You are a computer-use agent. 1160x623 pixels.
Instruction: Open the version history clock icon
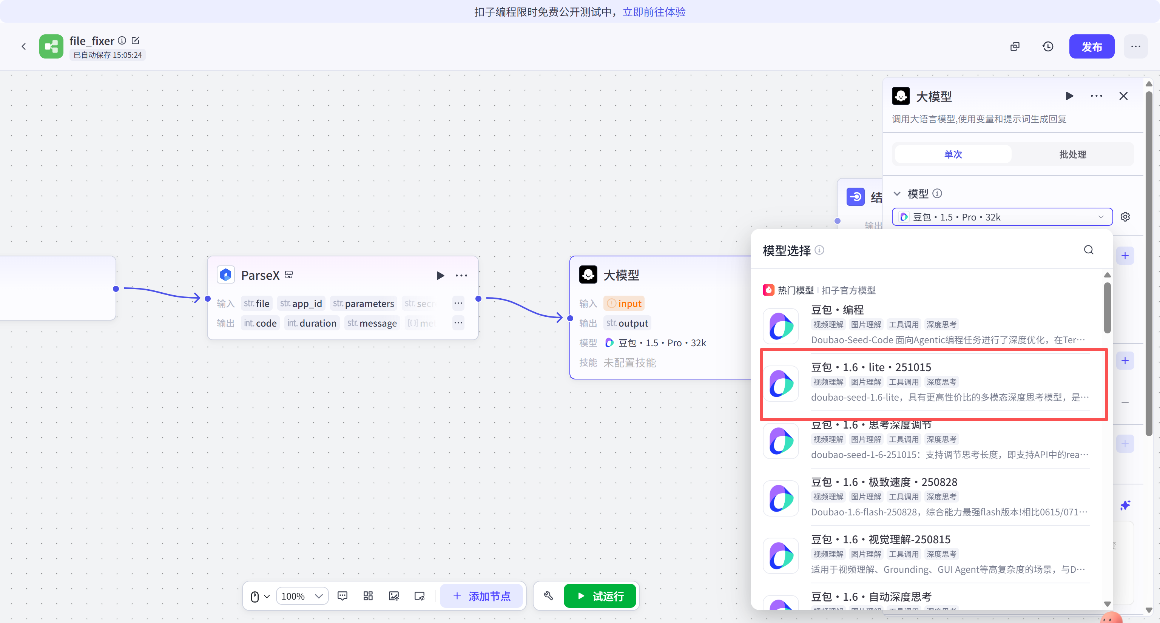pos(1048,46)
